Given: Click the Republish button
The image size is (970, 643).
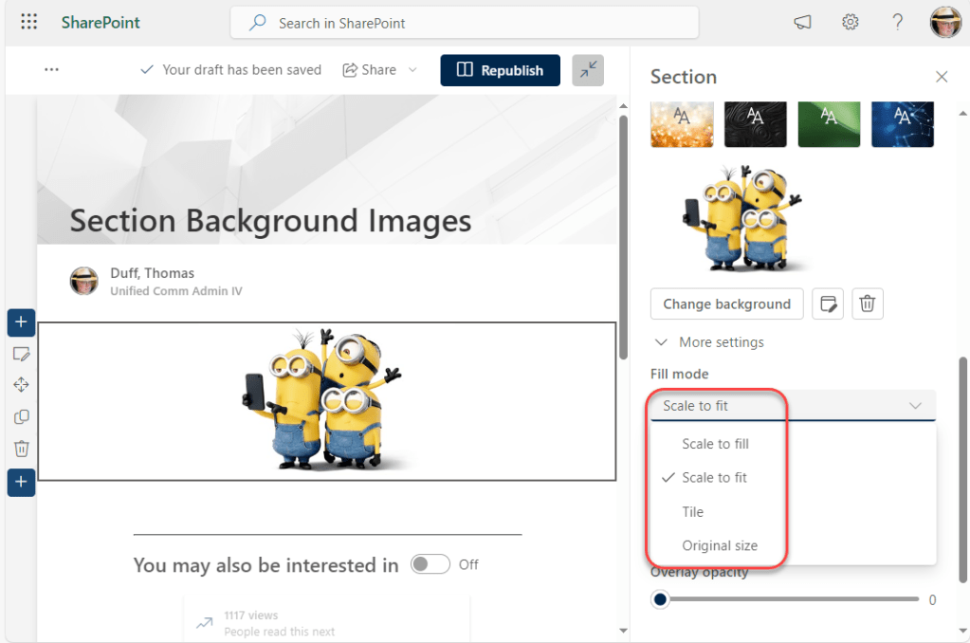Looking at the screenshot, I should pyautogui.click(x=500, y=70).
